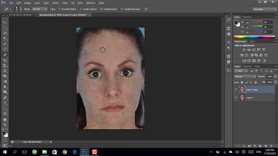Select the History Brush tool

click(5, 71)
